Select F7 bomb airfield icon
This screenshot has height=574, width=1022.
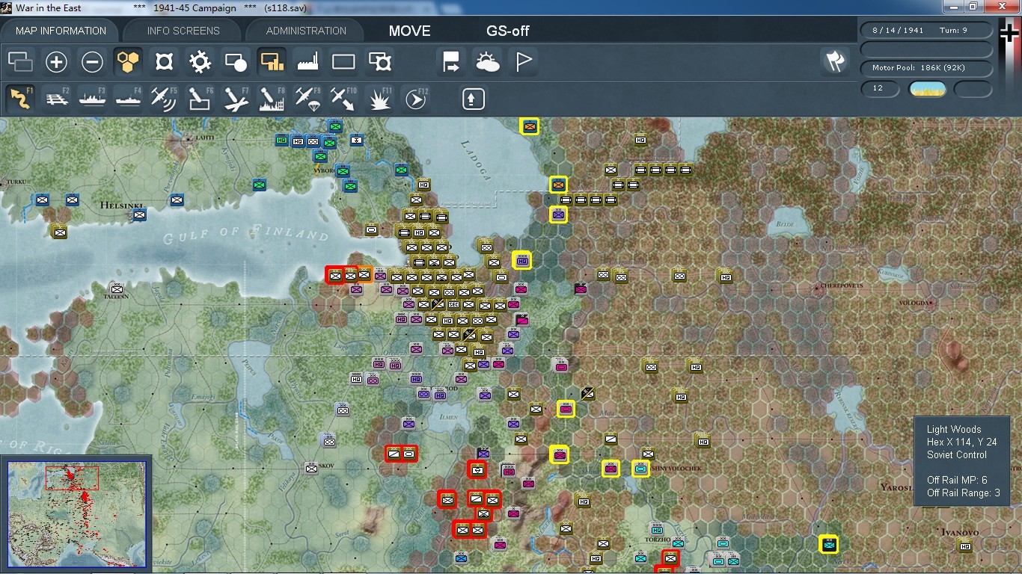[236, 99]
